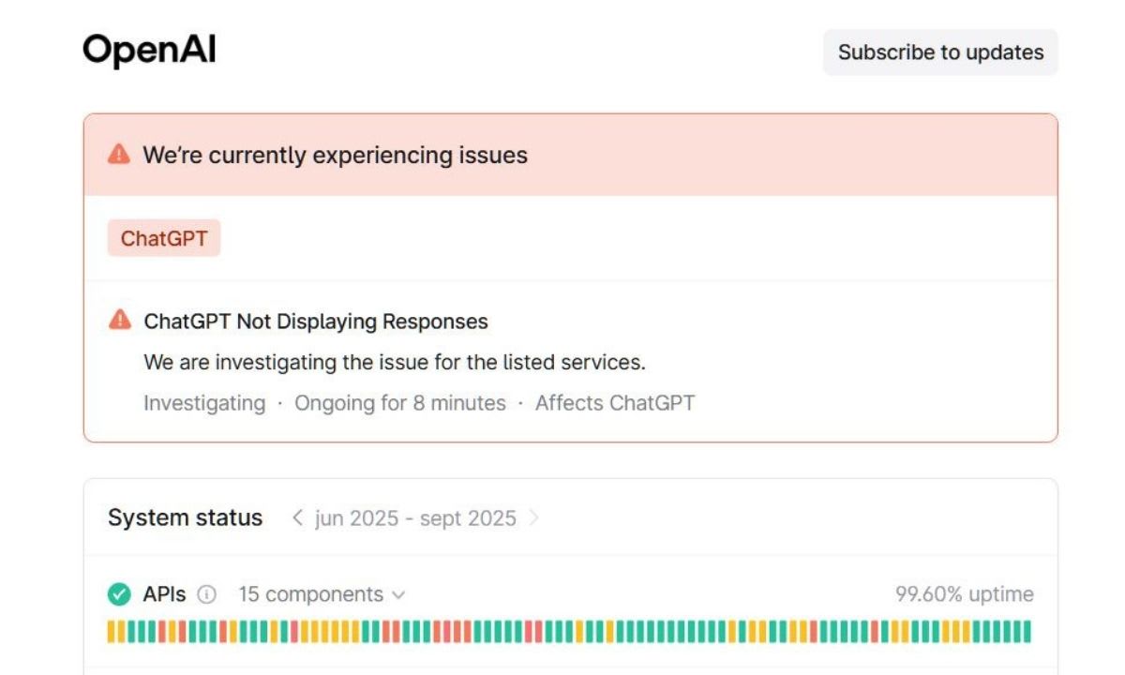The image size is (1125, 675).
Task: Click the alert icon beside ChatGPT Not Displaying Responses
Action: (120, 321)
